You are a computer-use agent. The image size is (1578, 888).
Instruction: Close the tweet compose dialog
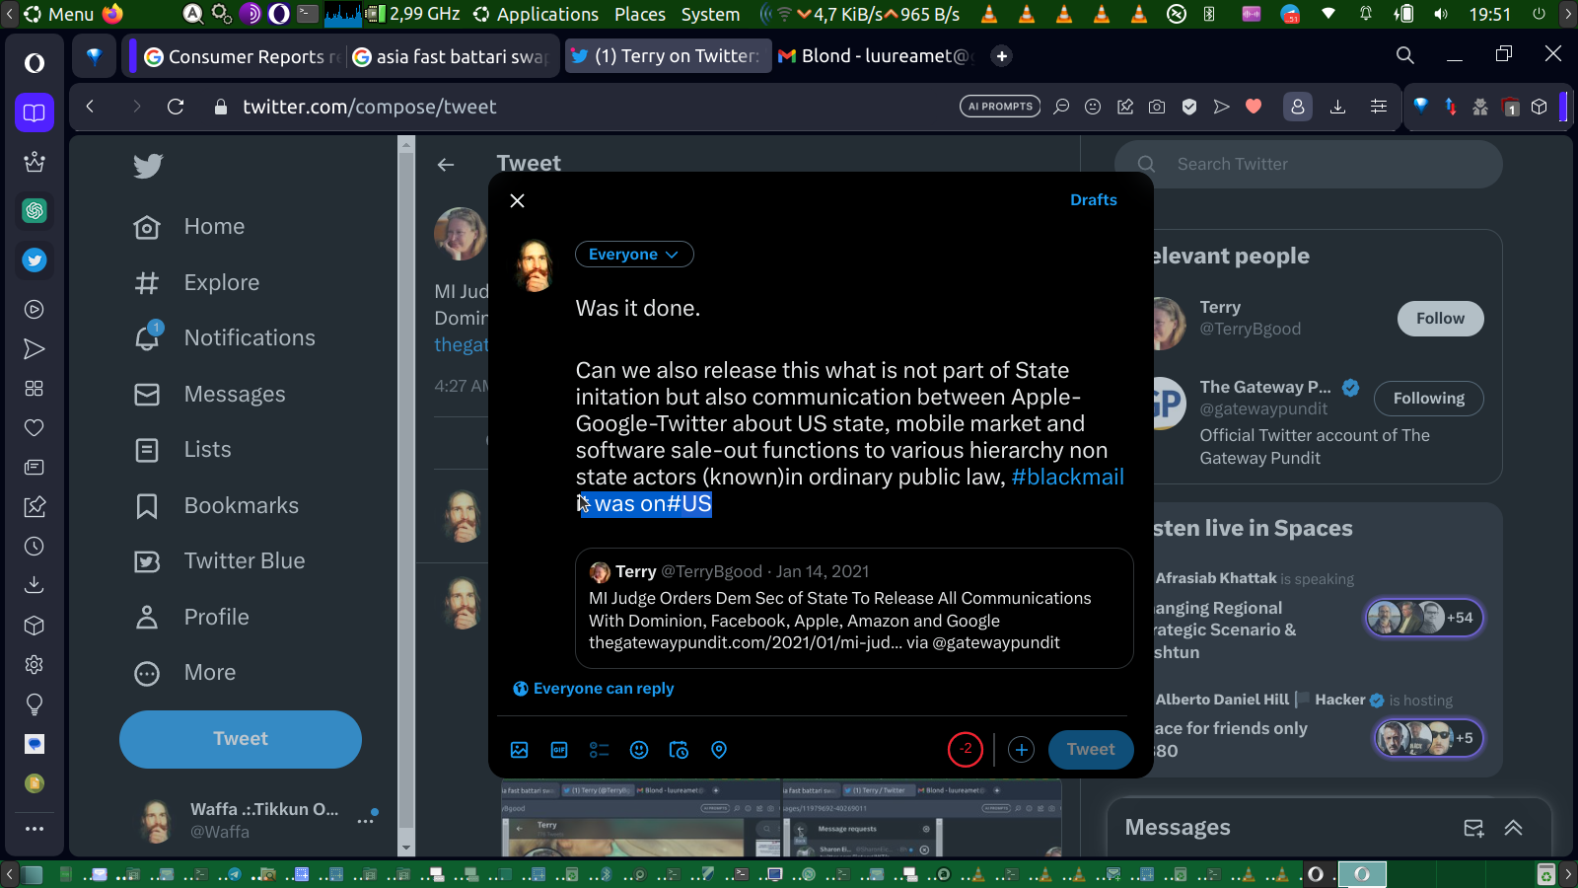tap(518, 200)
